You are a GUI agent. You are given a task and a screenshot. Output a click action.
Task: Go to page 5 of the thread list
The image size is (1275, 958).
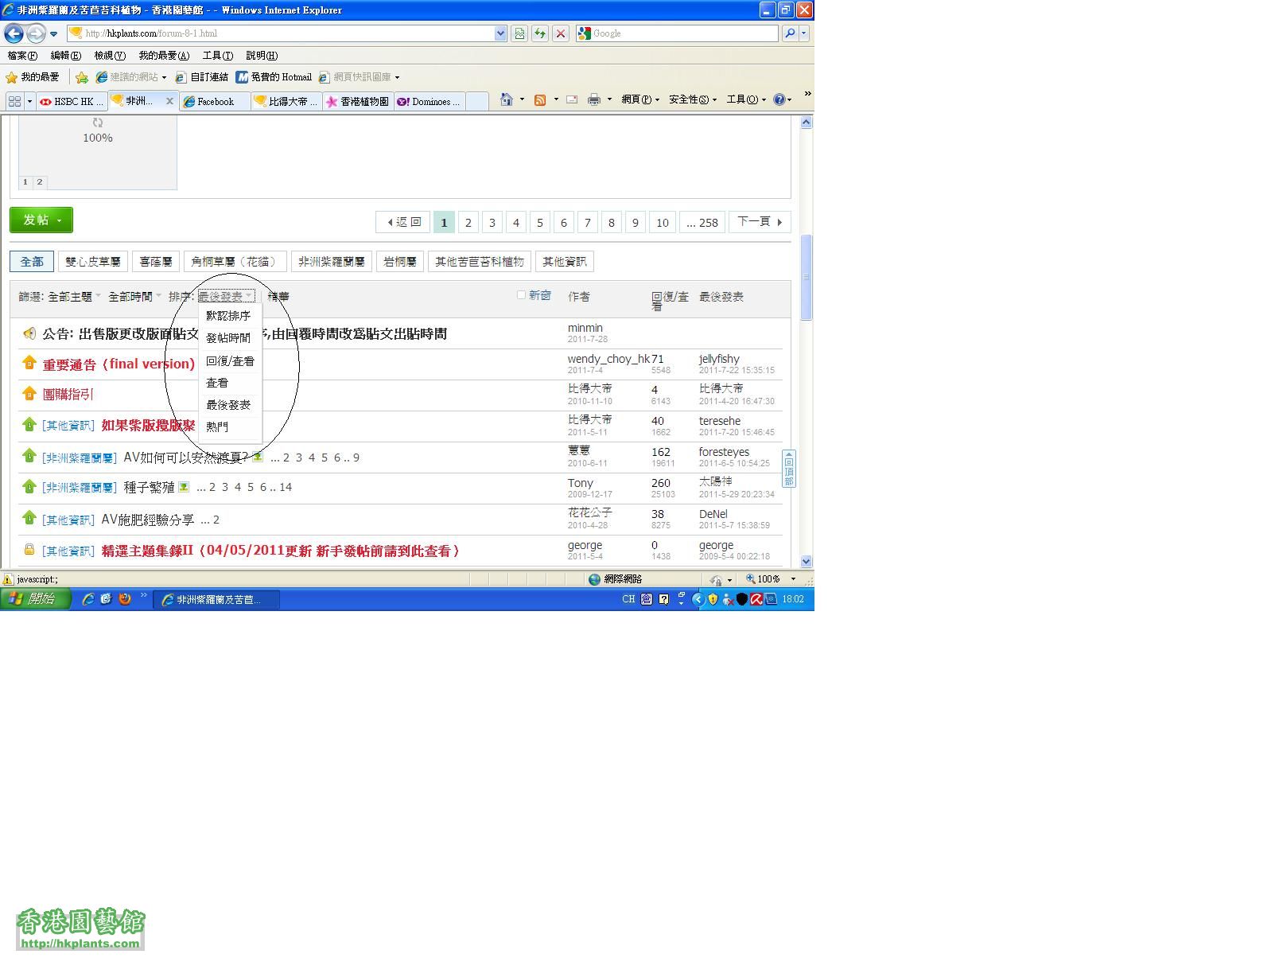click(x=540, y=222)
